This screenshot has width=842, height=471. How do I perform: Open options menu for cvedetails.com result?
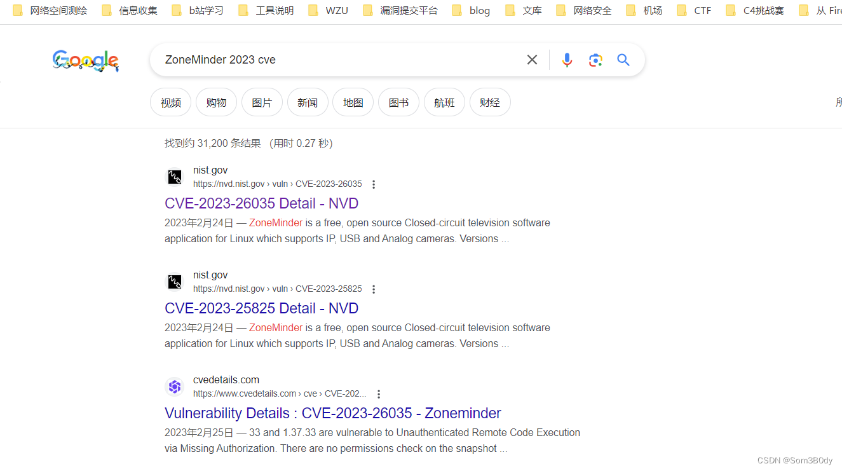pos(379,394)
